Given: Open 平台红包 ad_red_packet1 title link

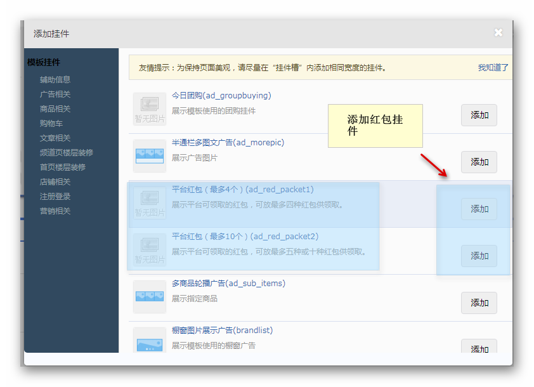Looking at the screenshot, I should point(242,190).
